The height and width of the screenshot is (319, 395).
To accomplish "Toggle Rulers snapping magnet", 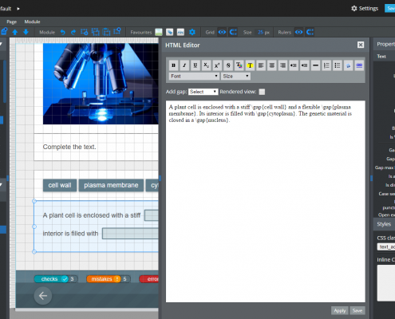I will point(310,32).
